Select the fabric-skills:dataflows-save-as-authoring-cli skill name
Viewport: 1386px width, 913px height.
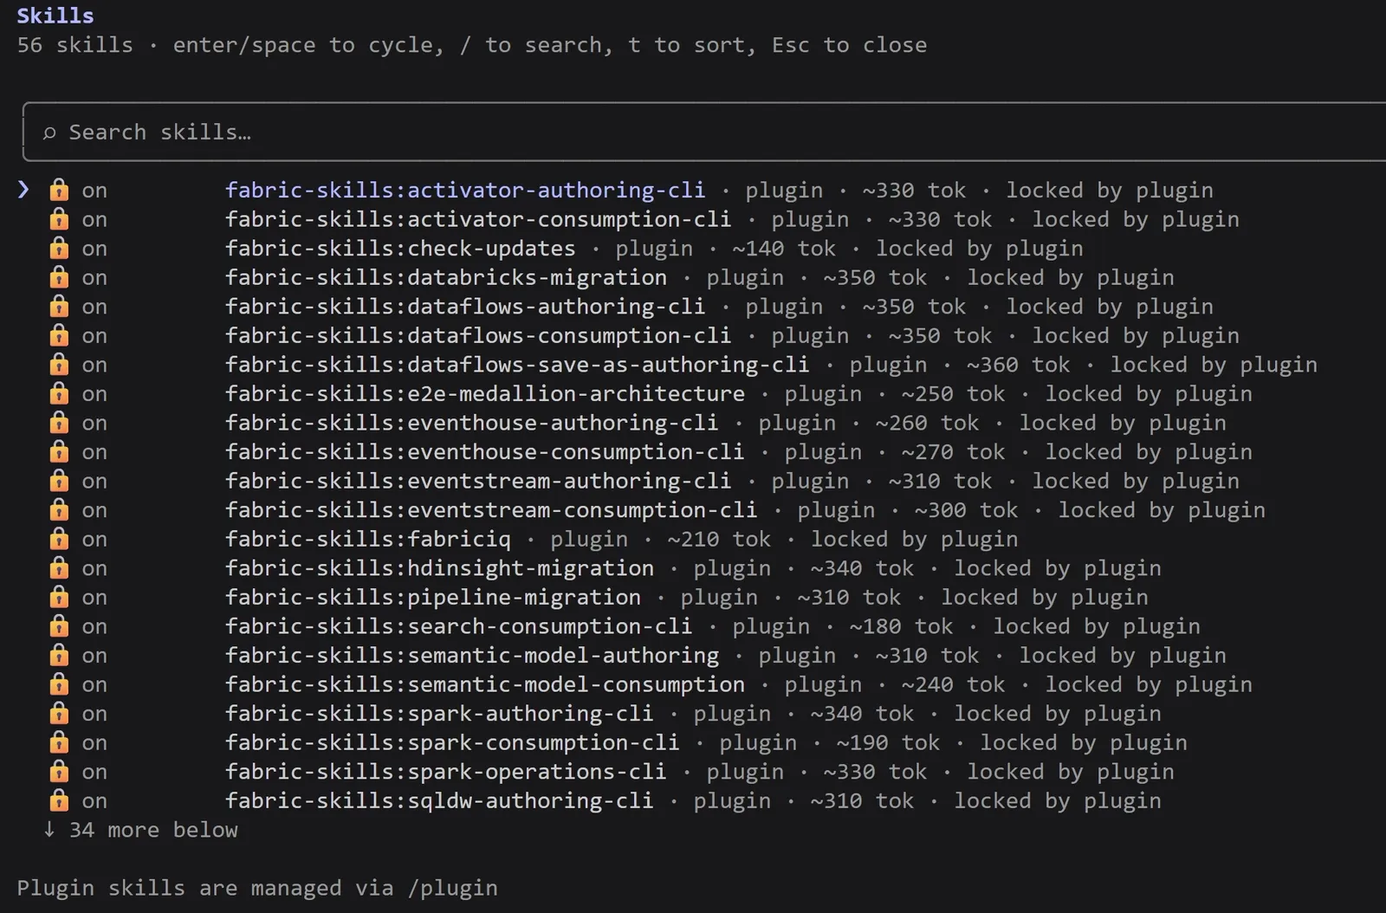point(517,365)
